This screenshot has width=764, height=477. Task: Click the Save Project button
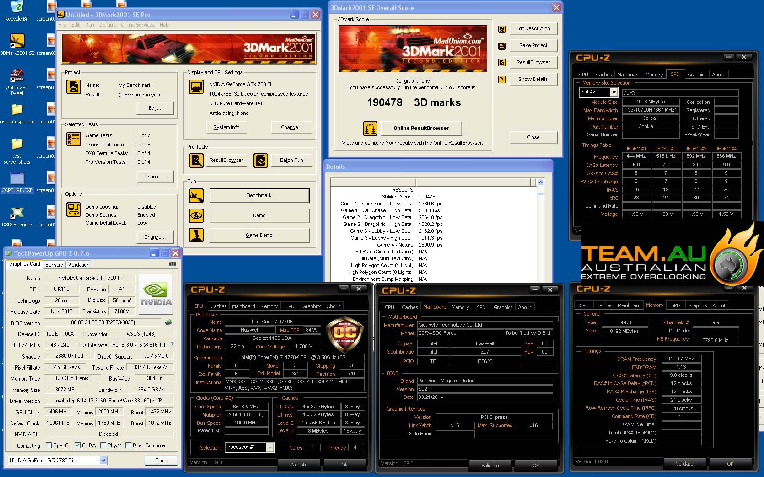tap(533, 46)
